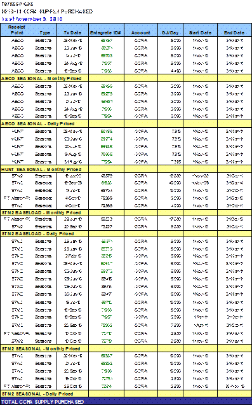Select the AECO SEASONAL - Daily Priced row
This screenshot has height=405, width=252.
click(x=126, y=124)
